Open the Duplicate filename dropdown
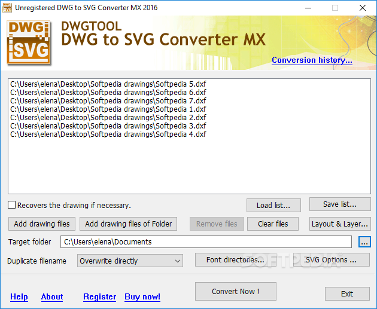377x309 pixels. 130,261
